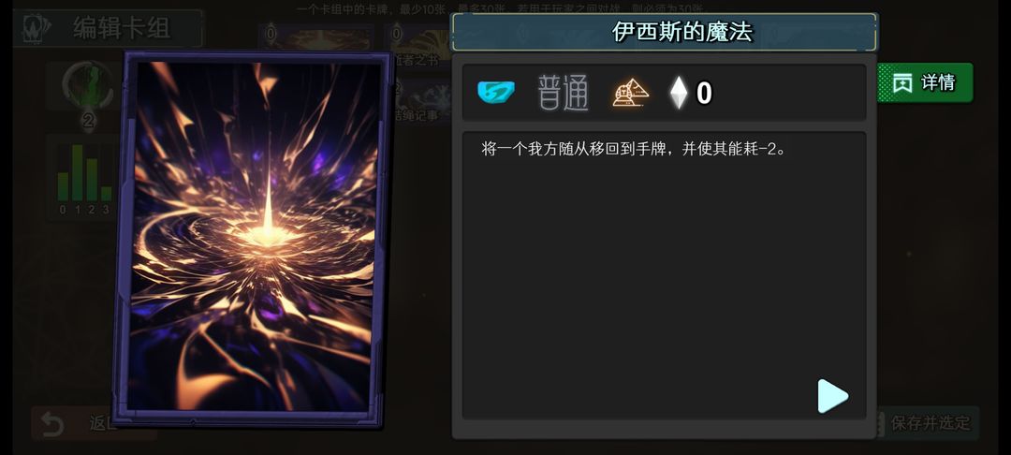The width and height of the screenshot is (1011, 455).
Task: Click the deck icon beside 编辑卡组
Action: coord(37,28)
